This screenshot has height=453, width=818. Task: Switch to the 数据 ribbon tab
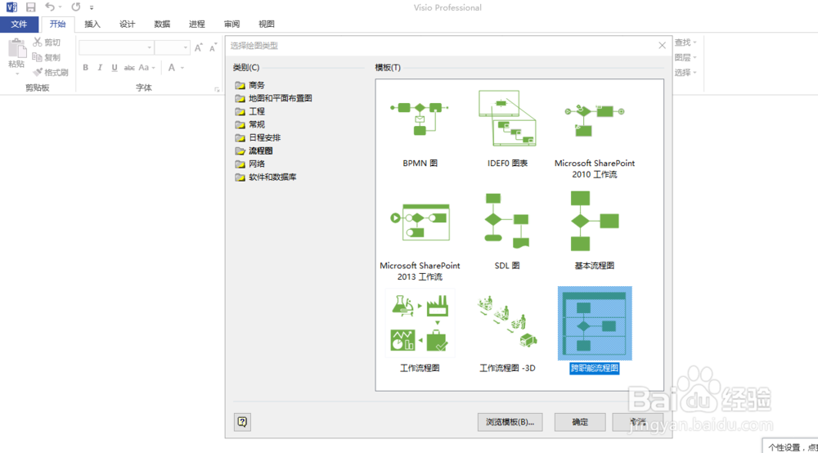click(162, 24)
